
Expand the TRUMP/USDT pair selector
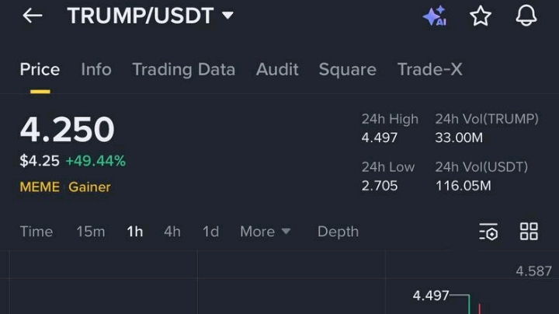pyautogui.click(x=150, y=16)
